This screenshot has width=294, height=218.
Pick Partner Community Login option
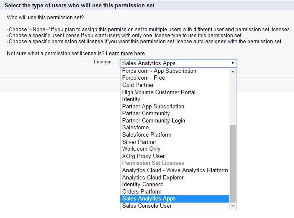pyautogui.click(x=153, y=120)
